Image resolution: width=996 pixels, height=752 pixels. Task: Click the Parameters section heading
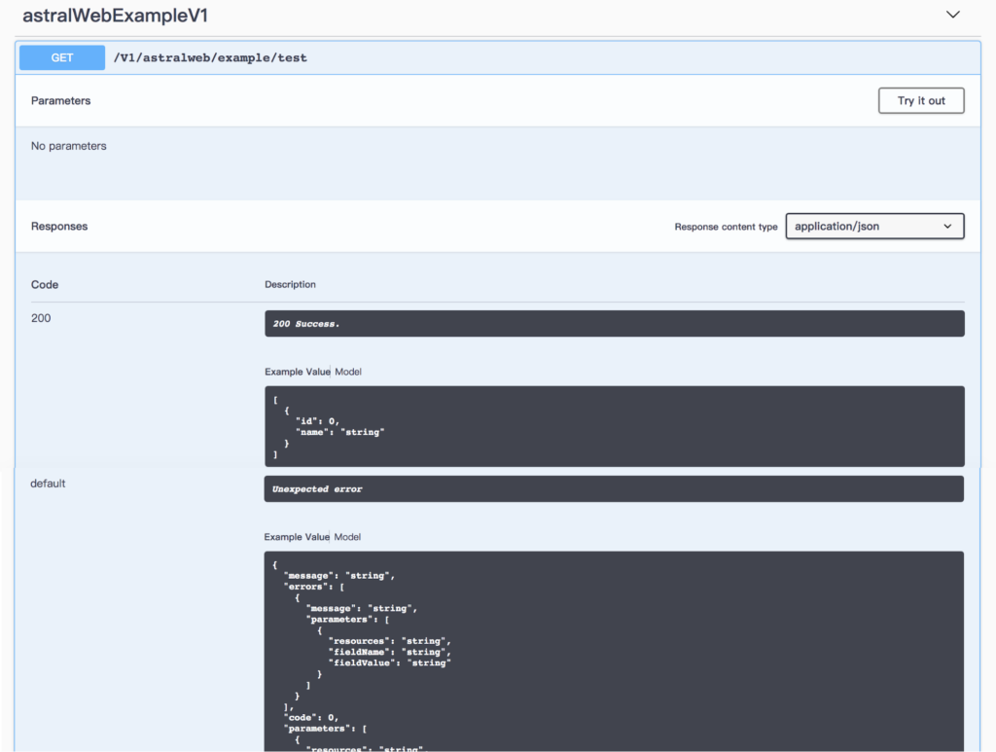click(61, 100)
